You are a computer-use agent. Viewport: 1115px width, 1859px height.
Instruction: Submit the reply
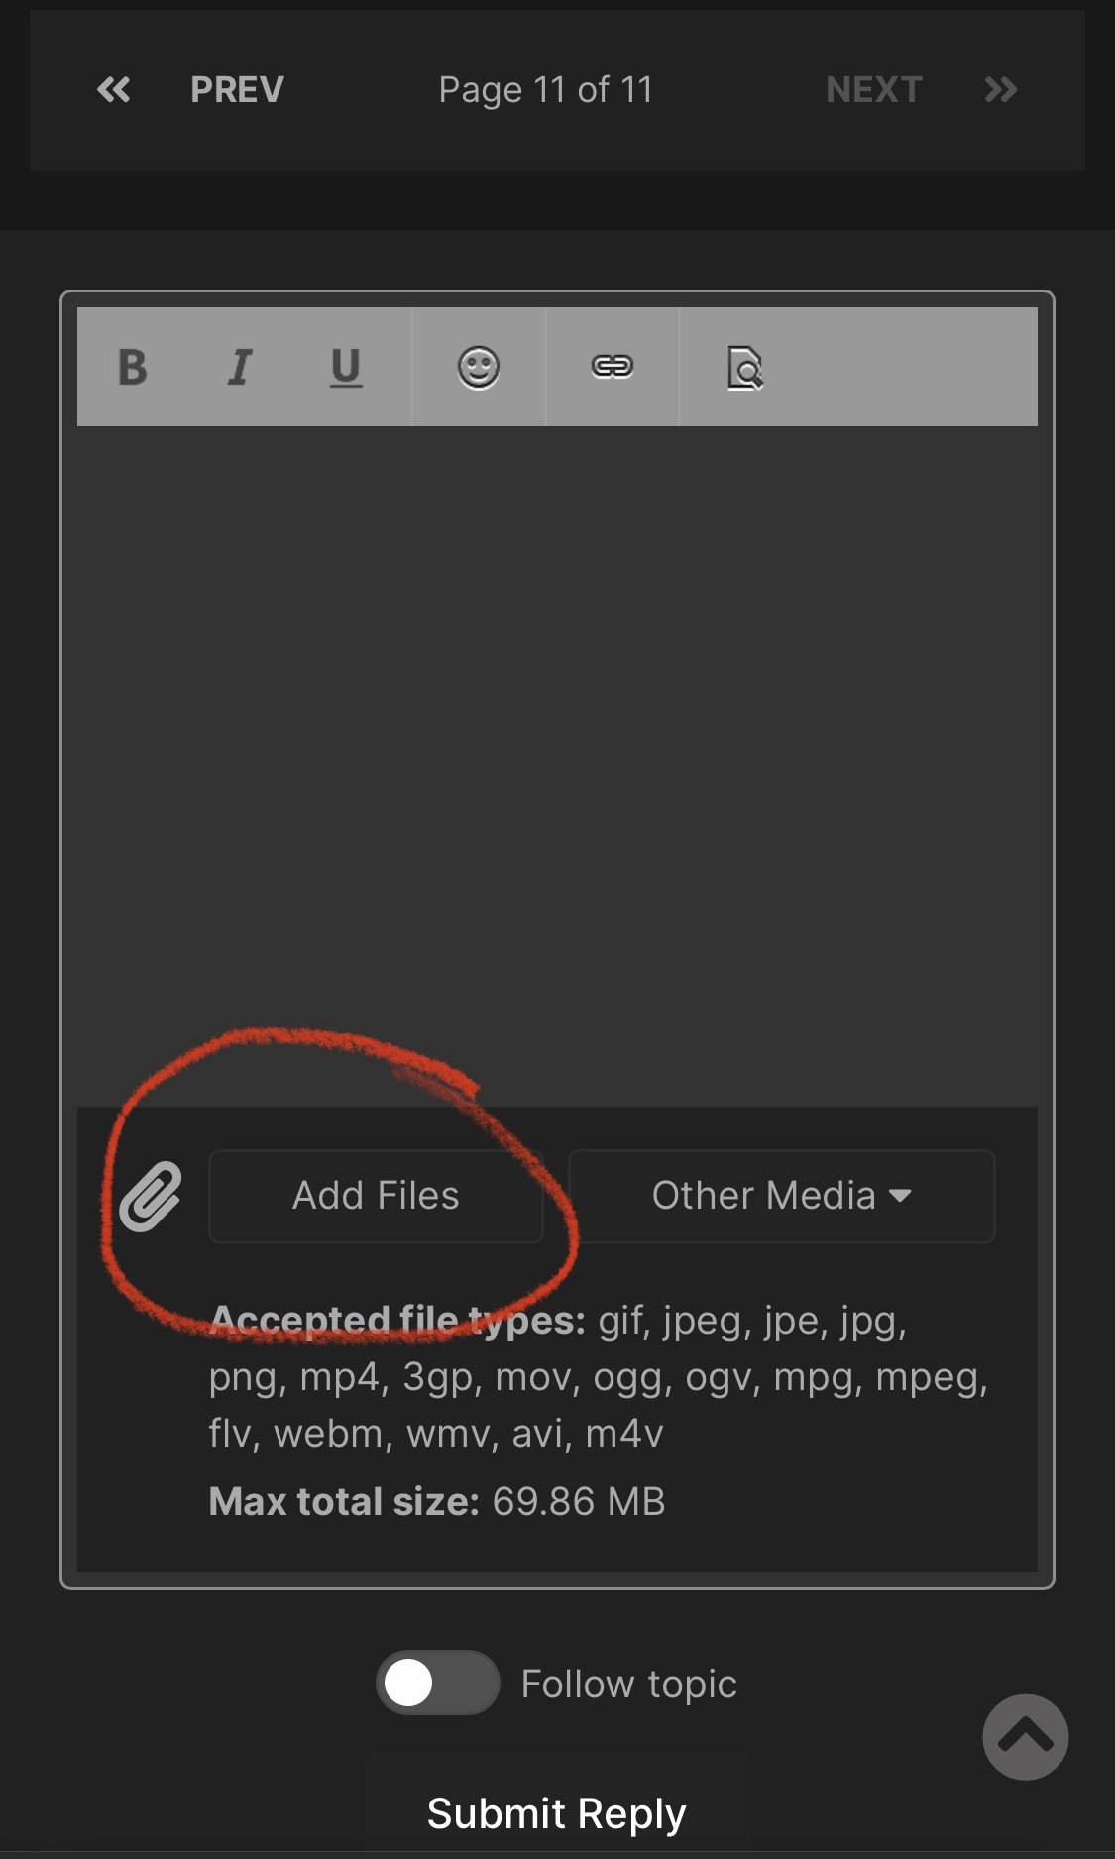click(x=557, y=1813)
